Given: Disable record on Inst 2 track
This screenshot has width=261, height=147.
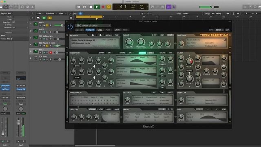Looking at the screenshot, I should pos(51,53).
